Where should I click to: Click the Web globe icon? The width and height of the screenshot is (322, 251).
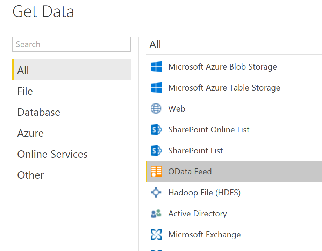(156, 109)
